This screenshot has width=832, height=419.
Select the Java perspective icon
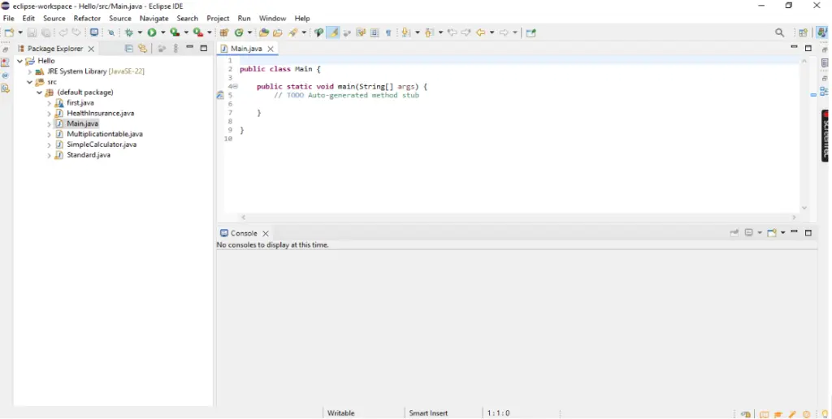click(x=822, y=32)
